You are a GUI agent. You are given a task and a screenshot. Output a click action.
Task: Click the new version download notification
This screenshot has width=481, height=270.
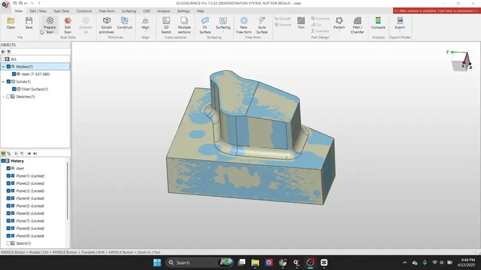[x=436, y=11]
